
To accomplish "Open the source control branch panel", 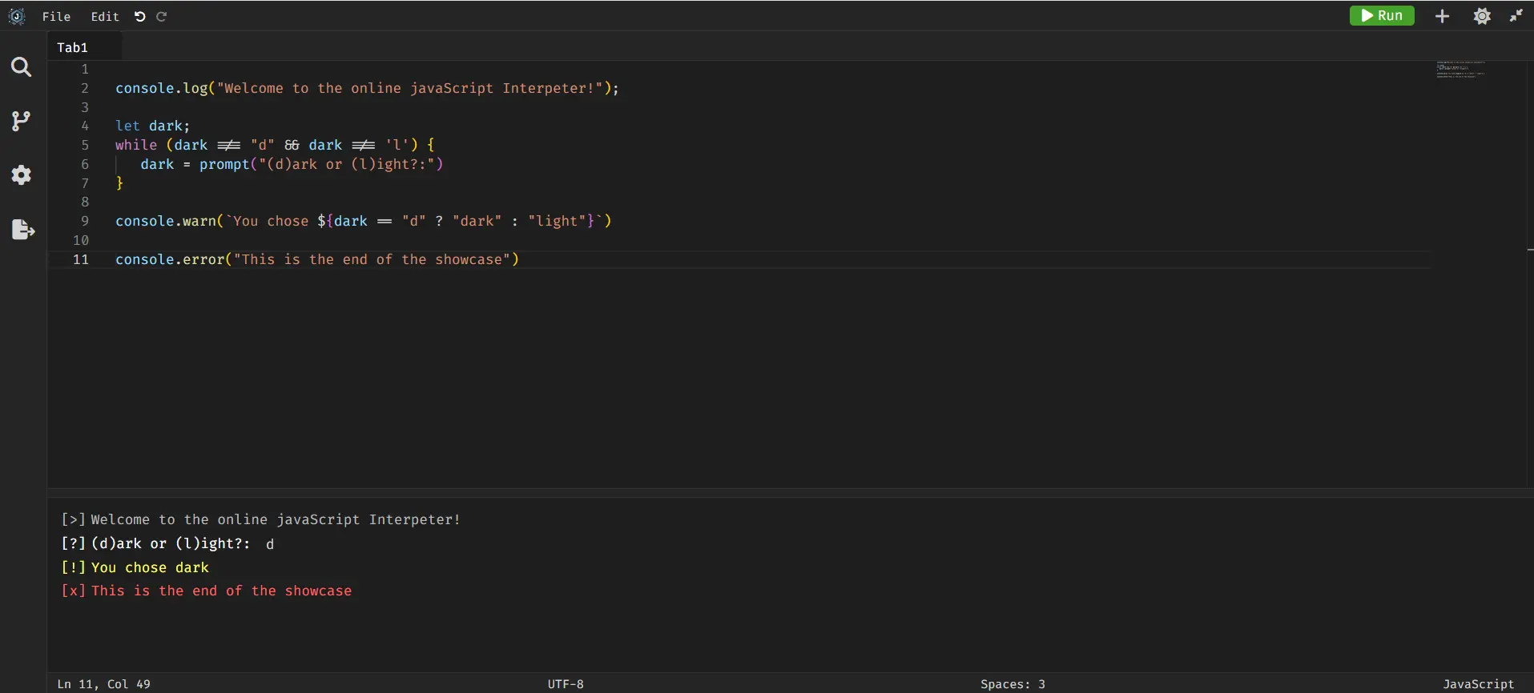I will pyautogui.click(x=21, y=121).
